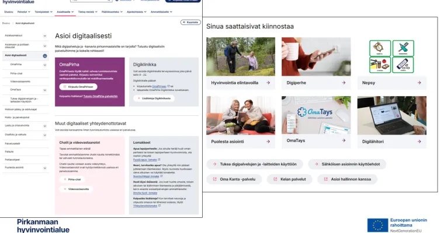Open the Tutustu OmaPirha-palveluihin link

(x=100, y=96)
